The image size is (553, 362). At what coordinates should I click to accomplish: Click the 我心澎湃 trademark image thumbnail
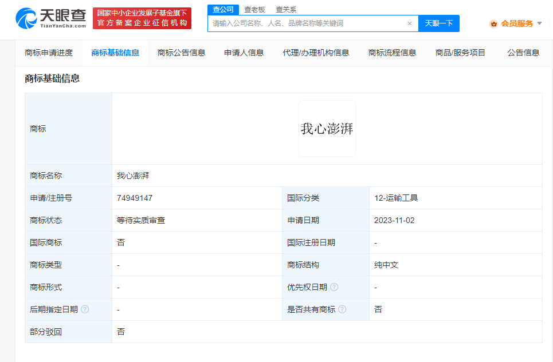[327, 129]
